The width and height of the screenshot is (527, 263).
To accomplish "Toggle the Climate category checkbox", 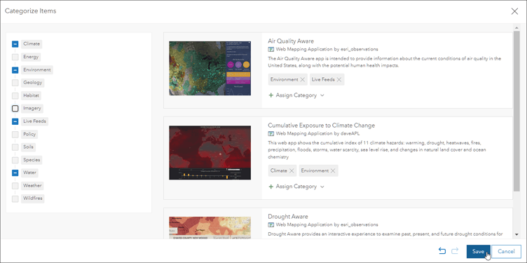I will [15, 43].
